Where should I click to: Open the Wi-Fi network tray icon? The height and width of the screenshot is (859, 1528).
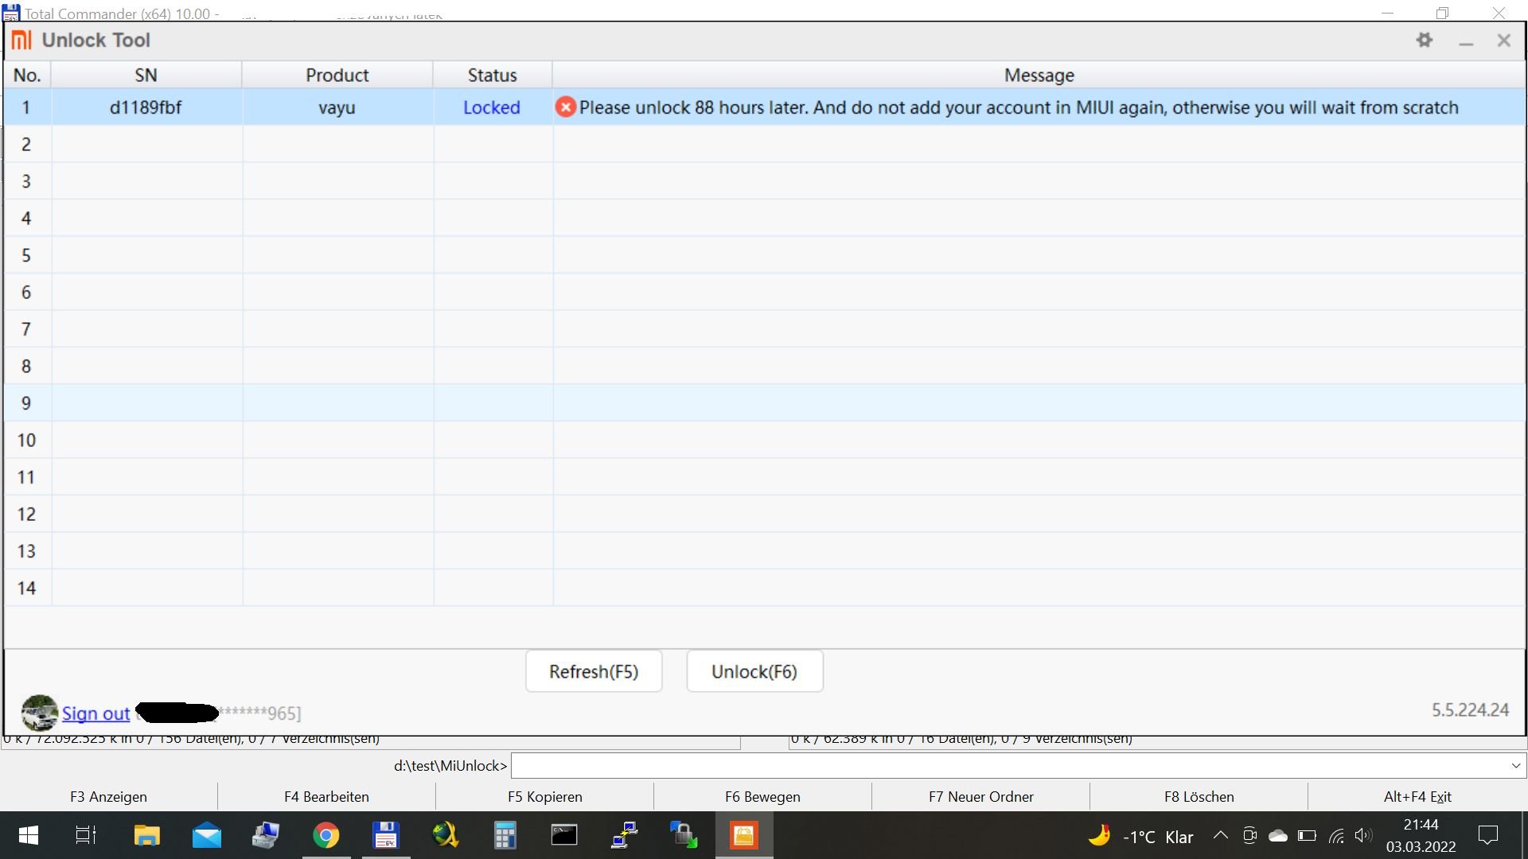1336,835
